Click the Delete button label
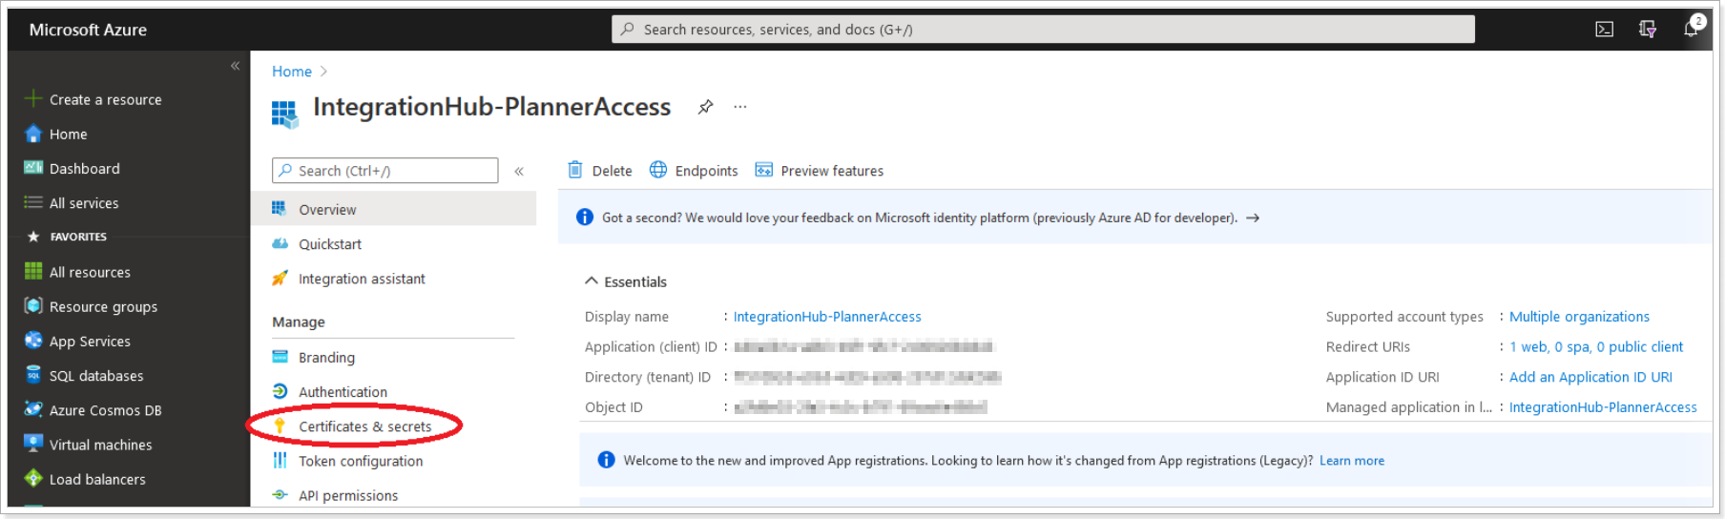This screenshot has height=519, width=1725. pyautogui.click(x=612, y=171)
